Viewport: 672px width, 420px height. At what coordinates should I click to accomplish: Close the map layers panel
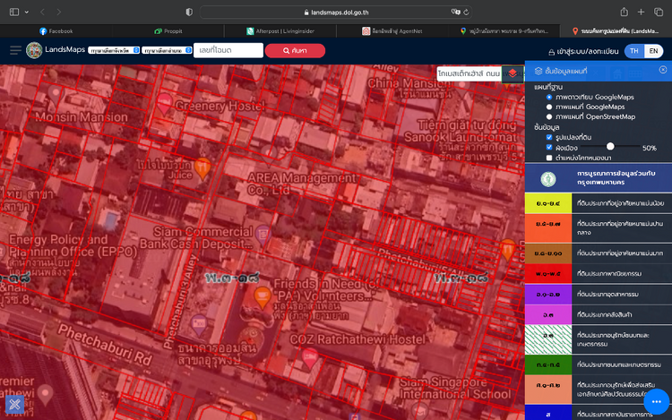coord(662,69)
